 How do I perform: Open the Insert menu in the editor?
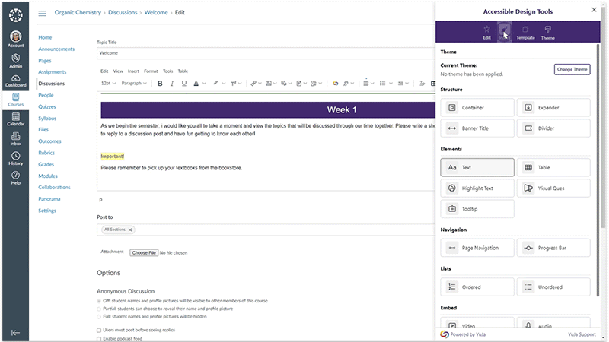pos(133,71)
